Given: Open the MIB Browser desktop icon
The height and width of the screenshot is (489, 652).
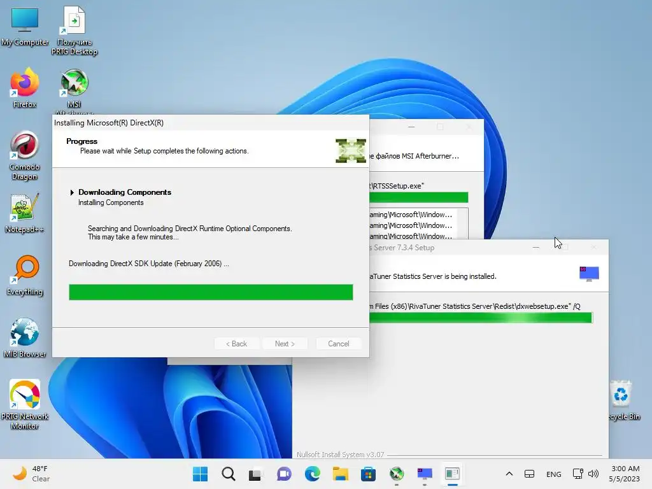Looking at the screenshot, I should pyautogui.click(x=25, y=337).
